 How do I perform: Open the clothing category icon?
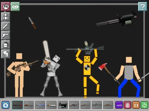click(x=6, y=54)
